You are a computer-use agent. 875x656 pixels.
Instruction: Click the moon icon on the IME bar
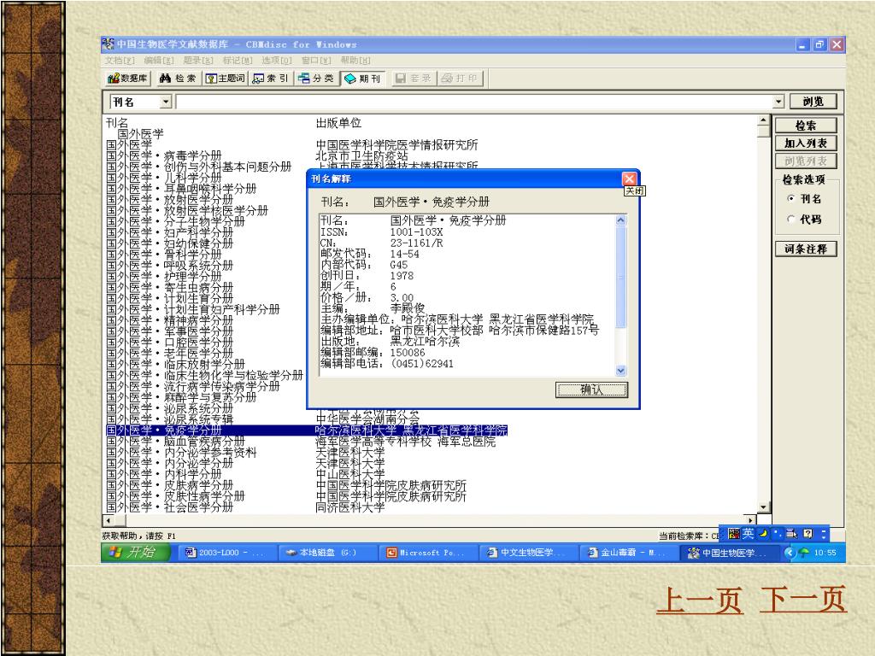763,534
